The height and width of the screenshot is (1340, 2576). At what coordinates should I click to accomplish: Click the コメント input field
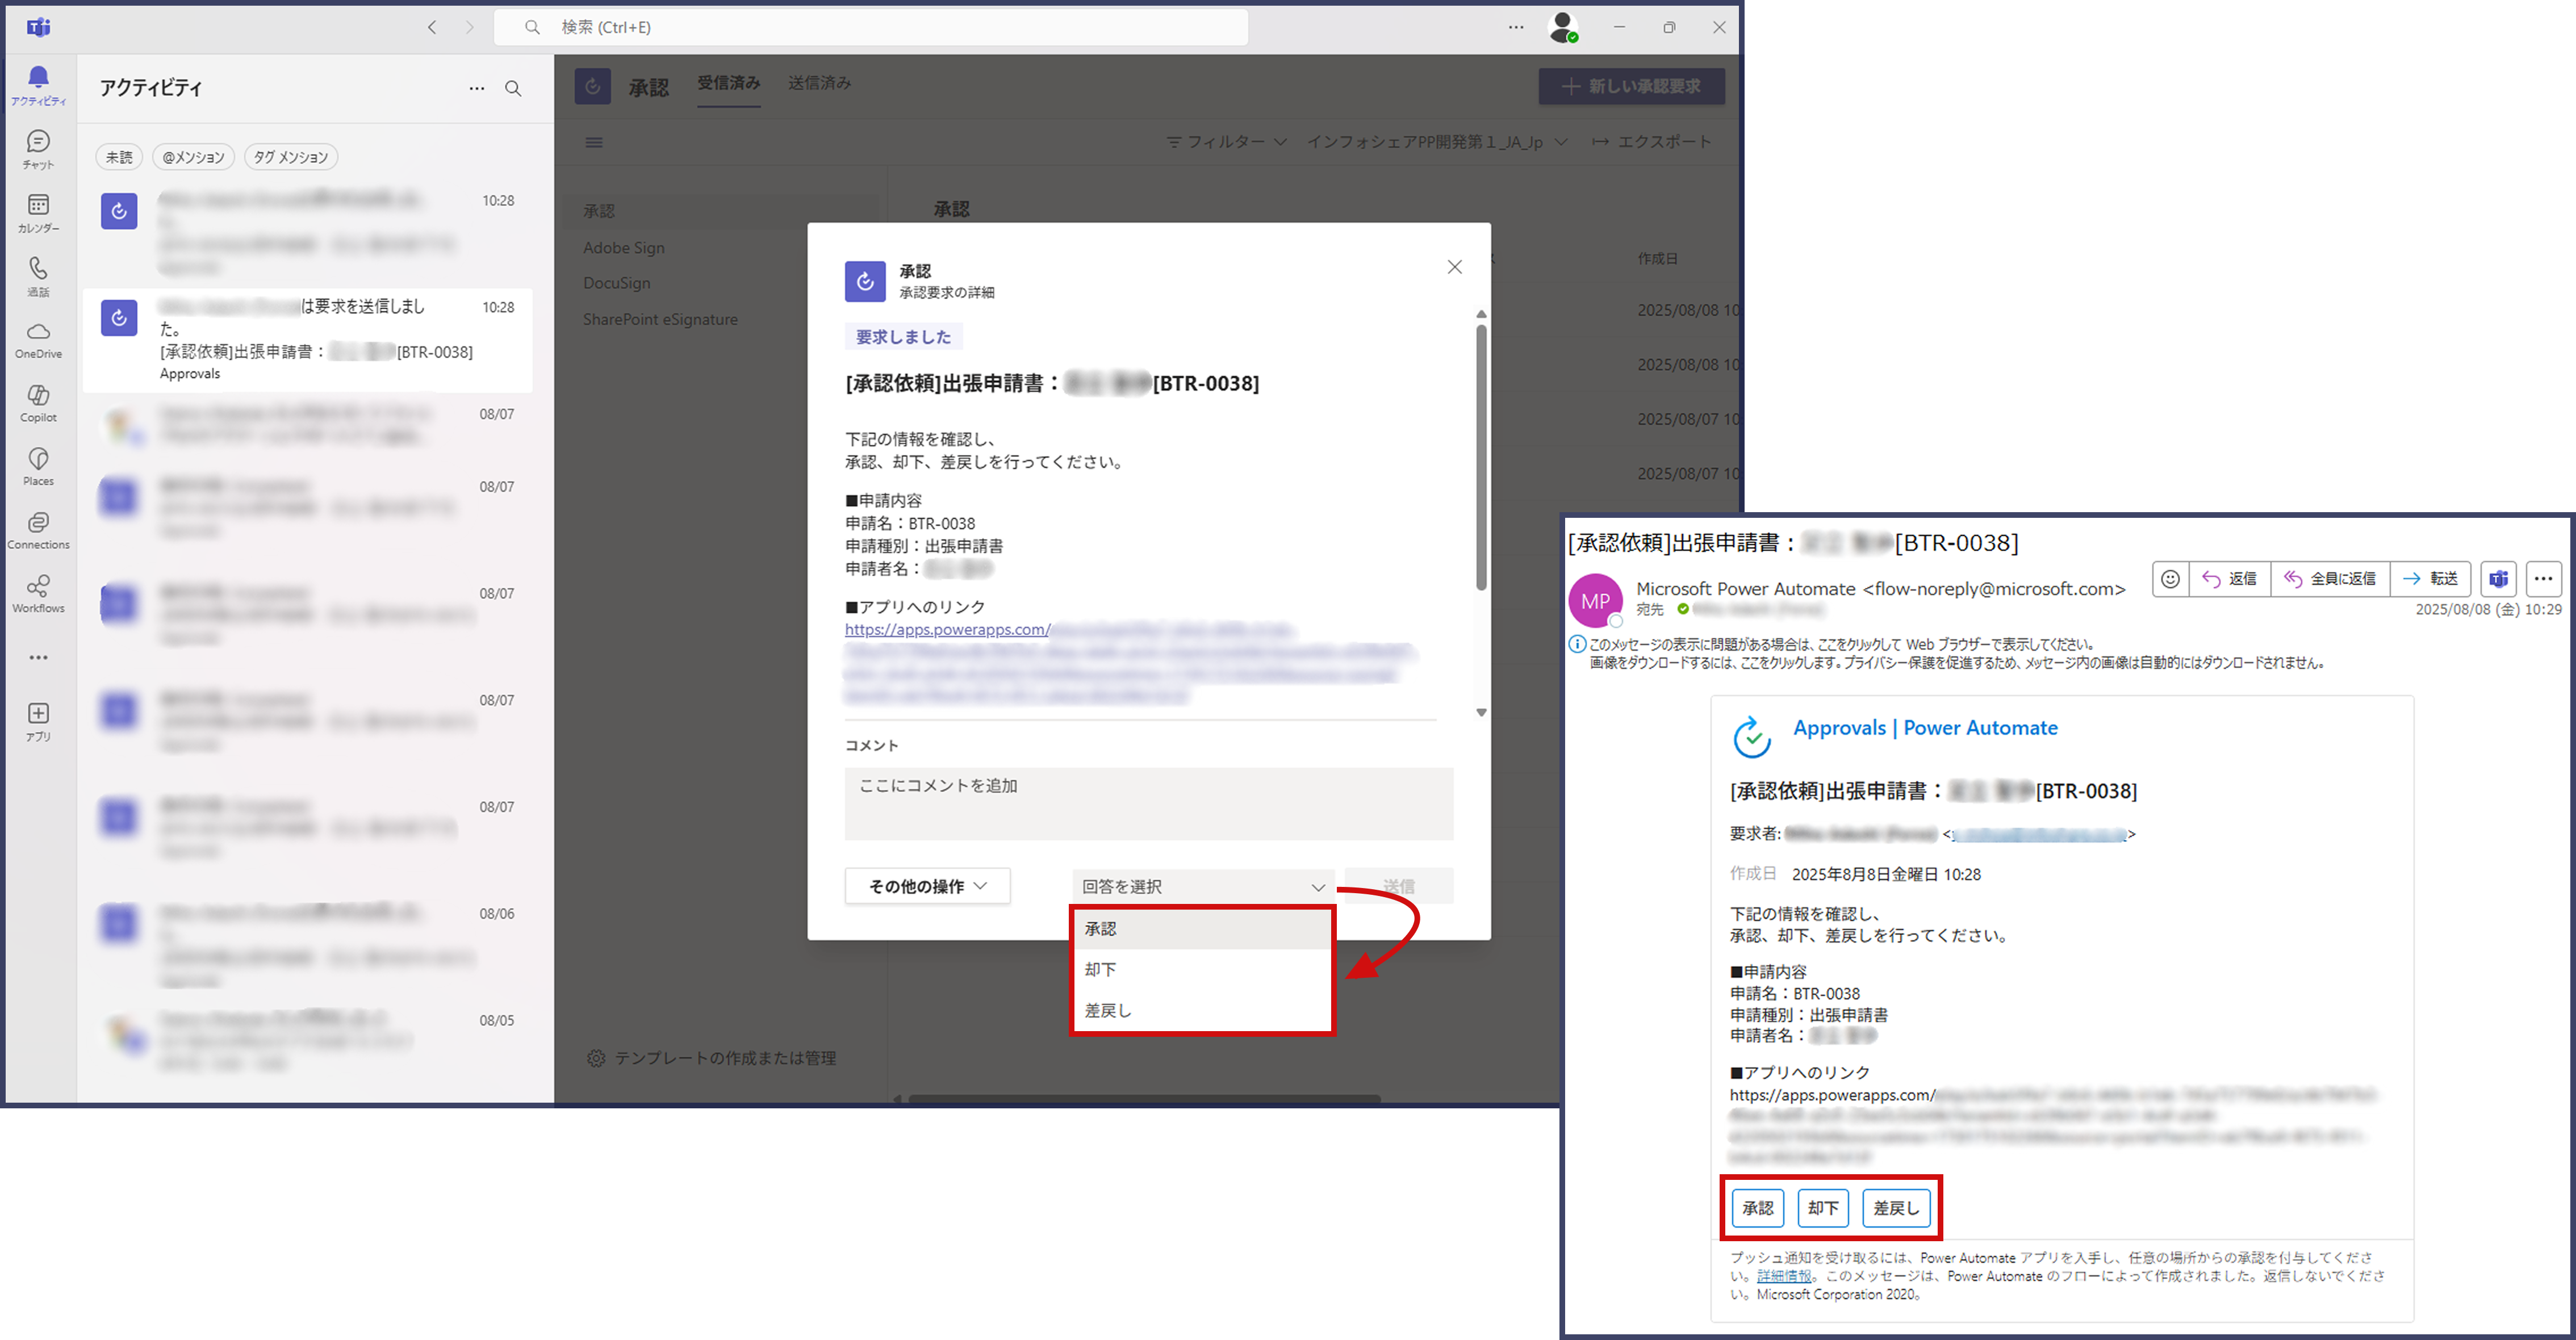coord(1148,803)
